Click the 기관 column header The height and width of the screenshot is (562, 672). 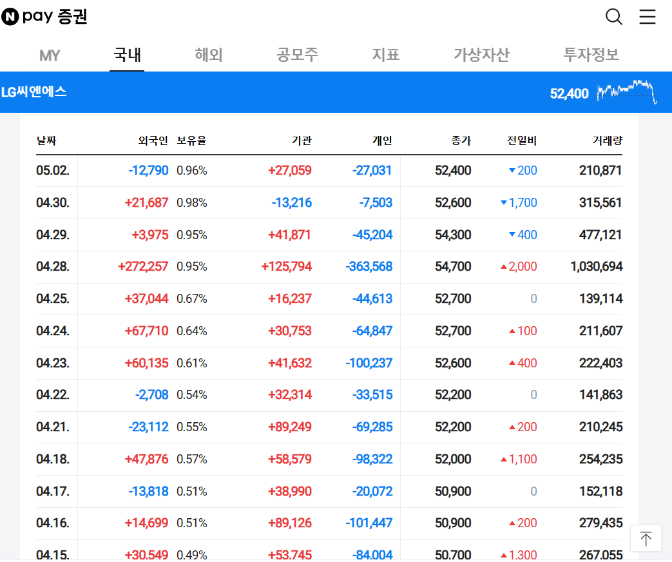pyautogui.click(x=302, y=140)
